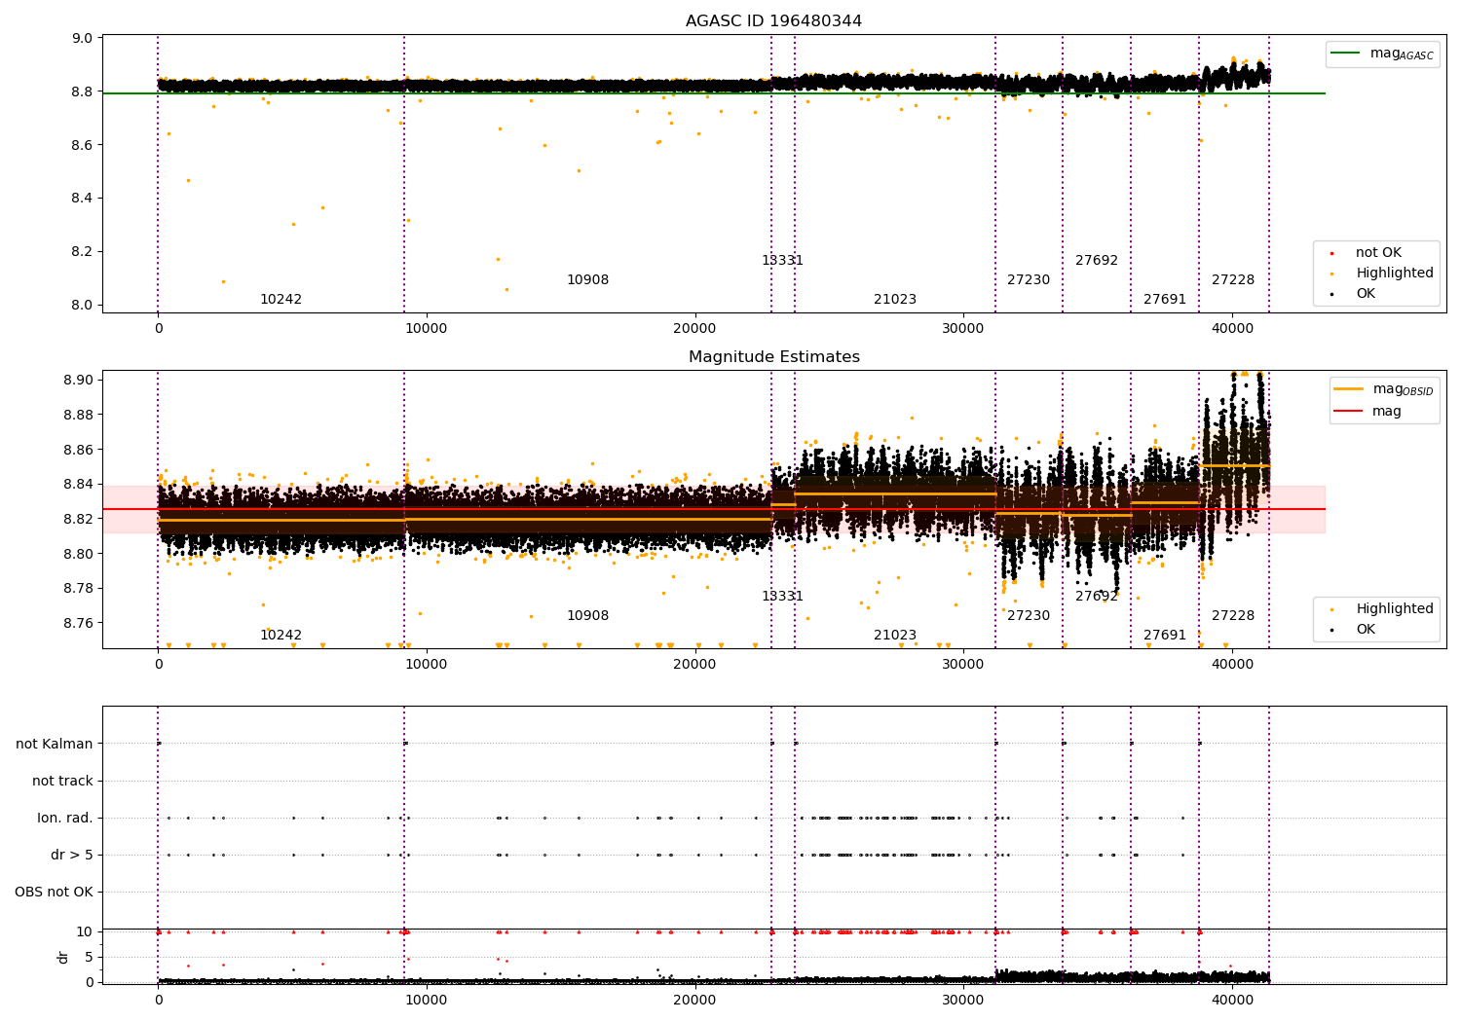Select the 'Ion. rad.' axis label
This screenshot has width=1461, height=1022.
[65, 819]
